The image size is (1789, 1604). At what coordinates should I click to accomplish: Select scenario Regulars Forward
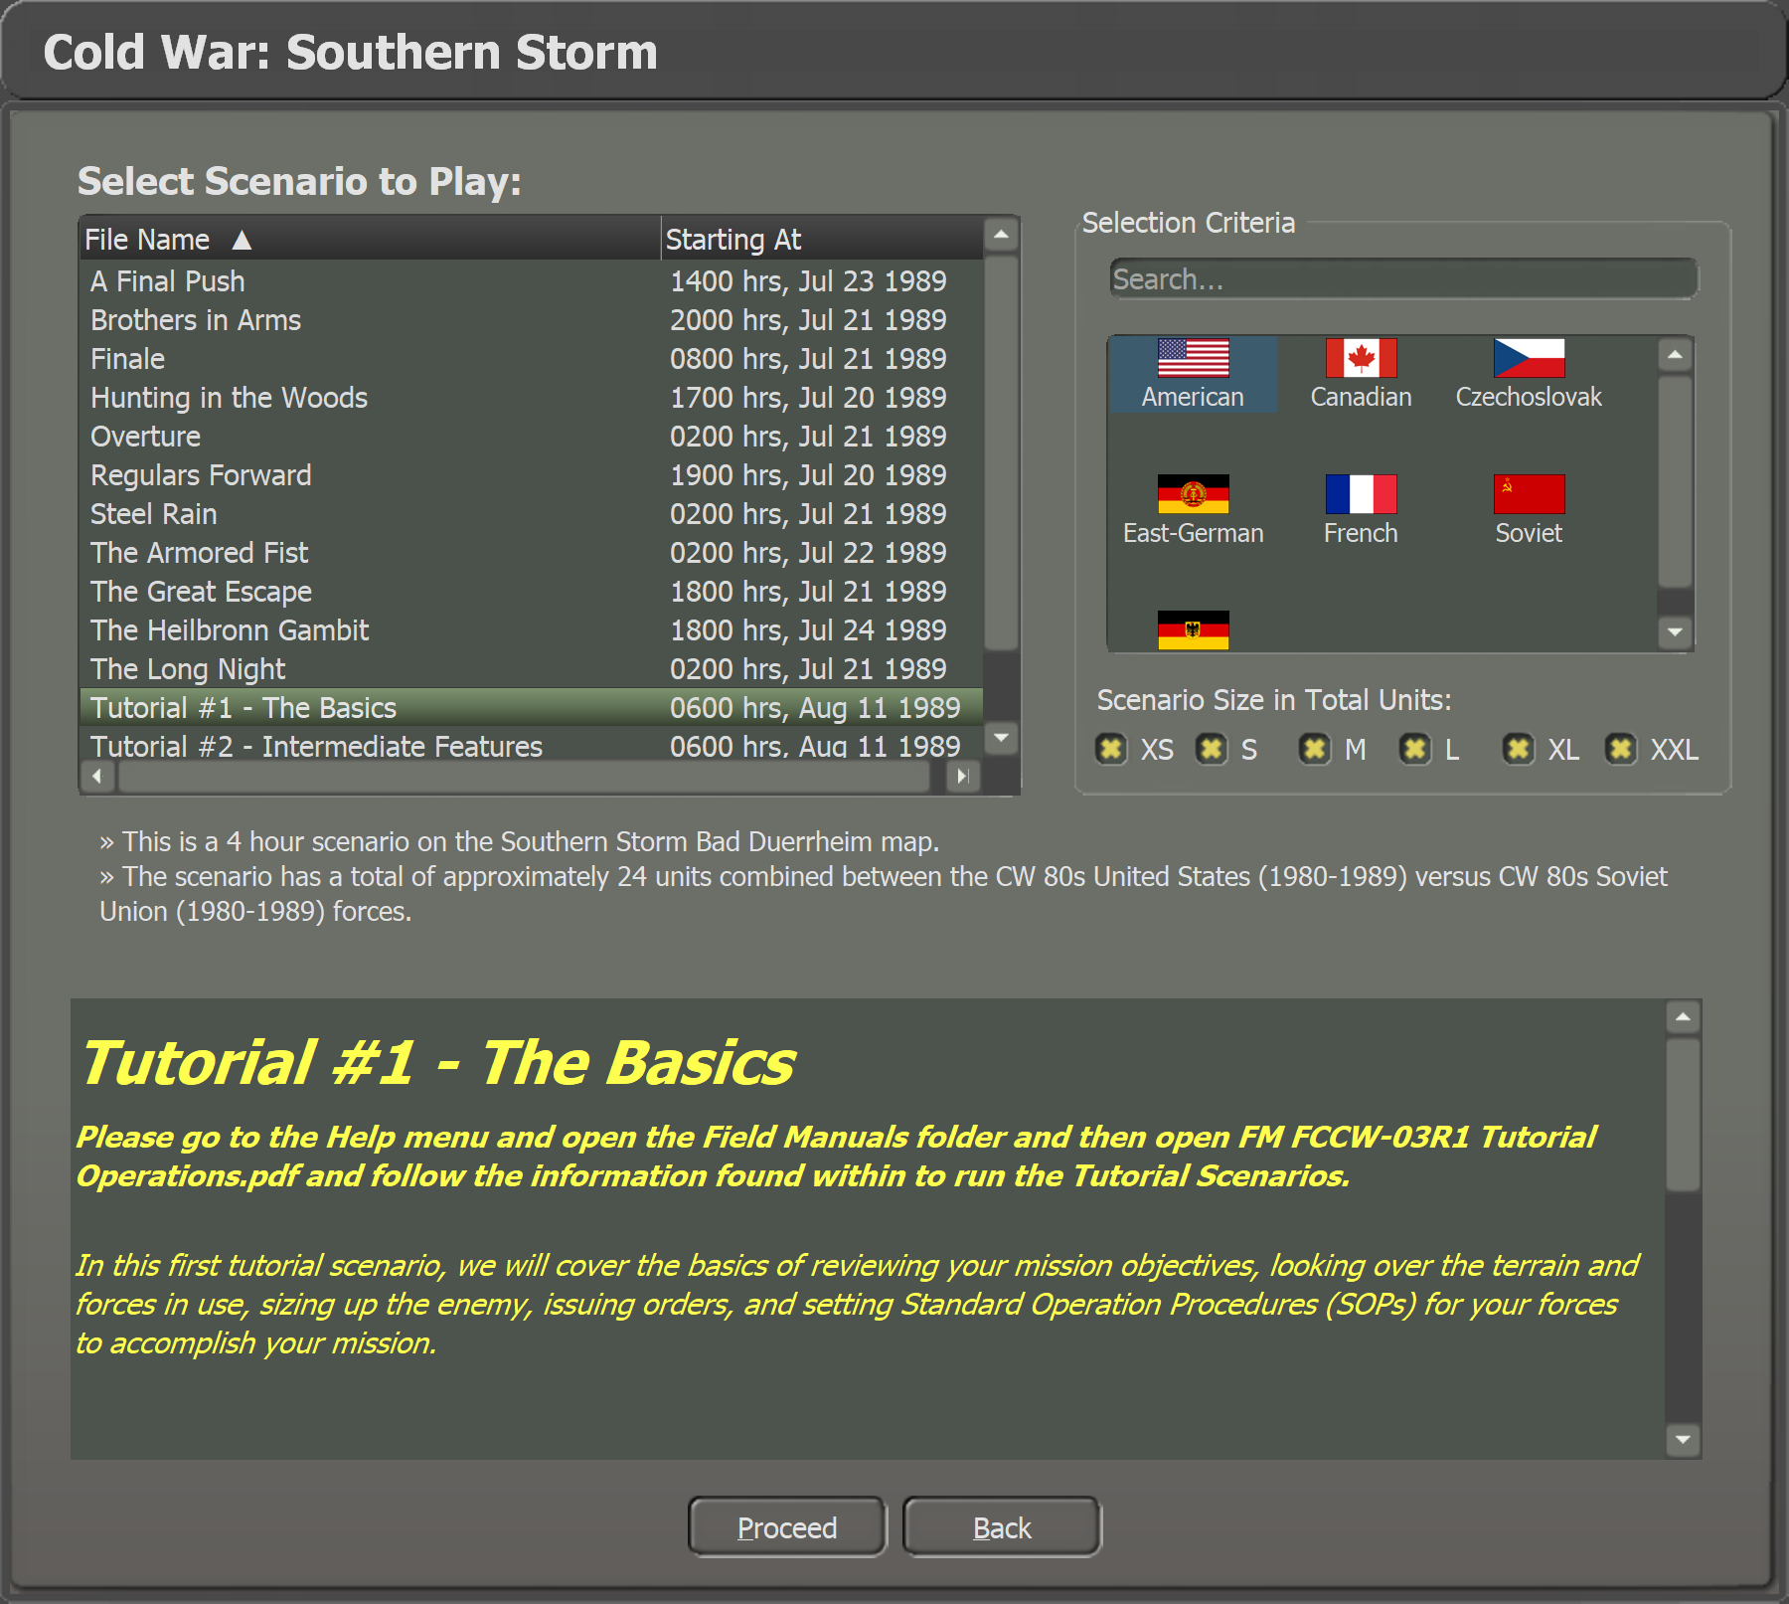click(532, 475)
